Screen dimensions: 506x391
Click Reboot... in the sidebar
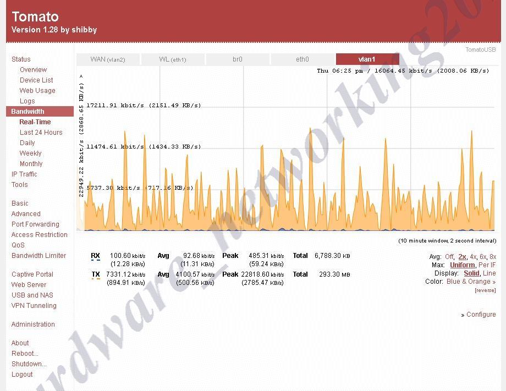point(25,354)
